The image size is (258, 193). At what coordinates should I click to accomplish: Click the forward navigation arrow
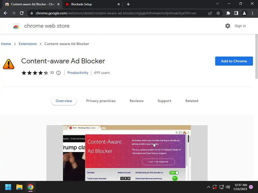click(14, 13)
